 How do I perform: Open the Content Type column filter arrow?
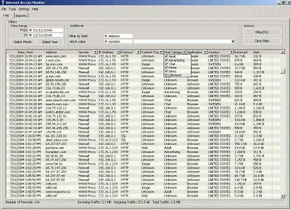(x=161, y=52)
